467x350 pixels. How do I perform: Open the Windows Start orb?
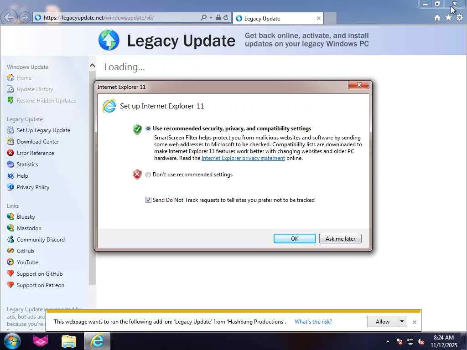pyautogui.click(x=12, y=341)
